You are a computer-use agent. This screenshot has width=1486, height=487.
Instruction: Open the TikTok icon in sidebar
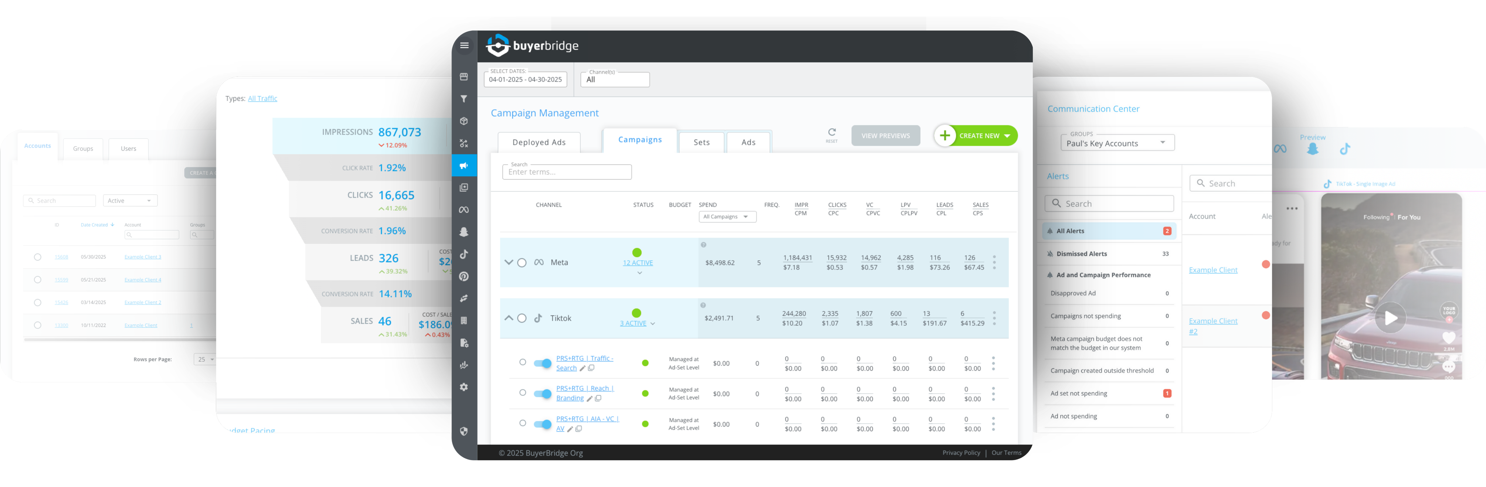[x=464, y=254]
